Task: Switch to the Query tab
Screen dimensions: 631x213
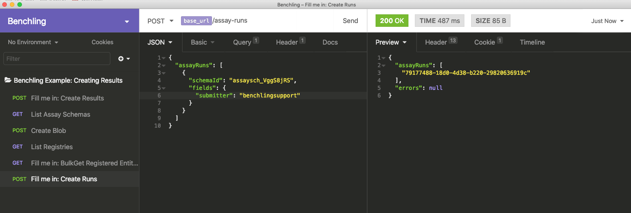Action: [x=246, y=42]
